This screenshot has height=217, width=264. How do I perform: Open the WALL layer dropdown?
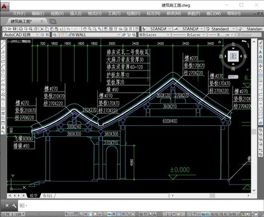(x=119, y=34)
